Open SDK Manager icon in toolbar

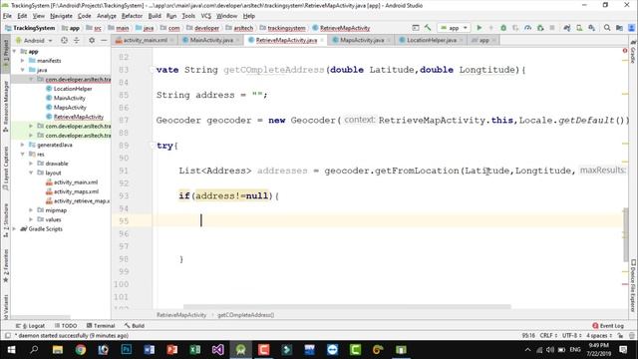[591, 28]
